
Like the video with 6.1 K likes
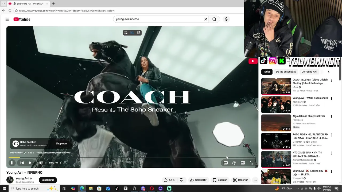pos(169,180)
